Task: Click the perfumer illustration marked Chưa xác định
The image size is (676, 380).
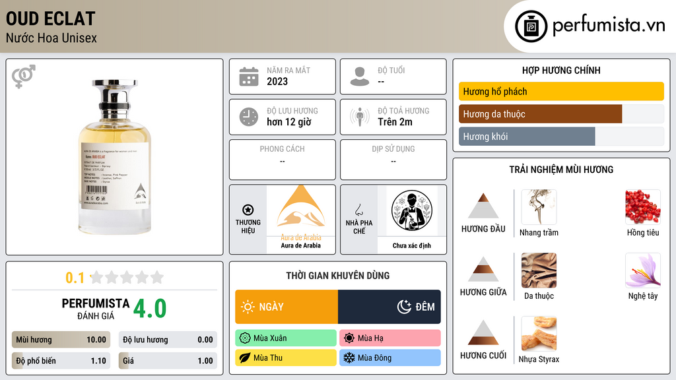Action: (412, 210)
